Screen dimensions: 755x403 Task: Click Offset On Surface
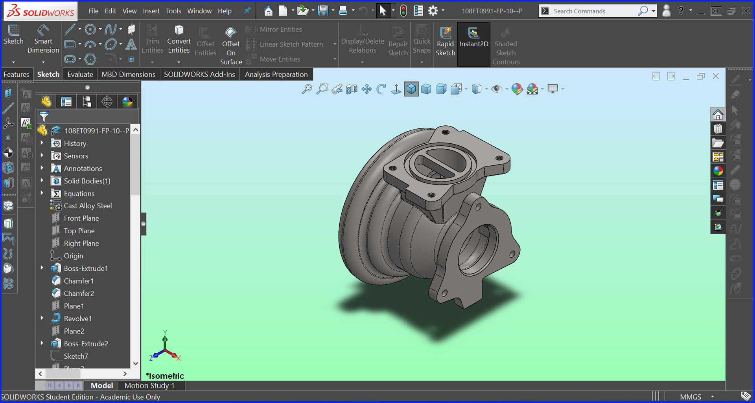(x=231, y=46)
